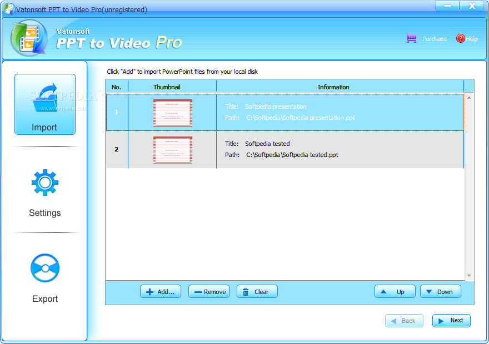Click the title bar app icon
This screenshot has height=344, width=489.
[x=9, y=9]
